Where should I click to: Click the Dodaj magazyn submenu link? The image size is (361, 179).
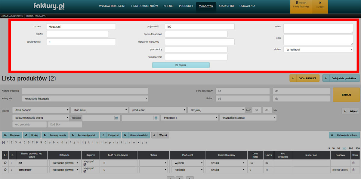point(36,16)
